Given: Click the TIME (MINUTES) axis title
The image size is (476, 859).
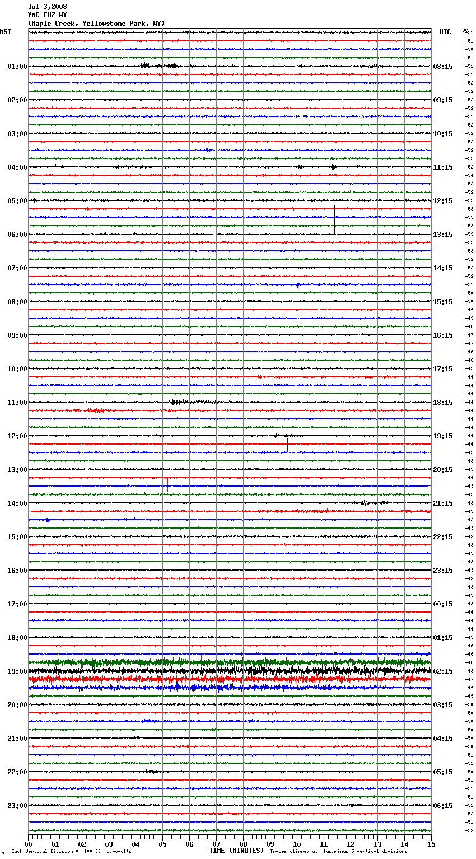Looking at the screenshot, I should coord(236,851).
